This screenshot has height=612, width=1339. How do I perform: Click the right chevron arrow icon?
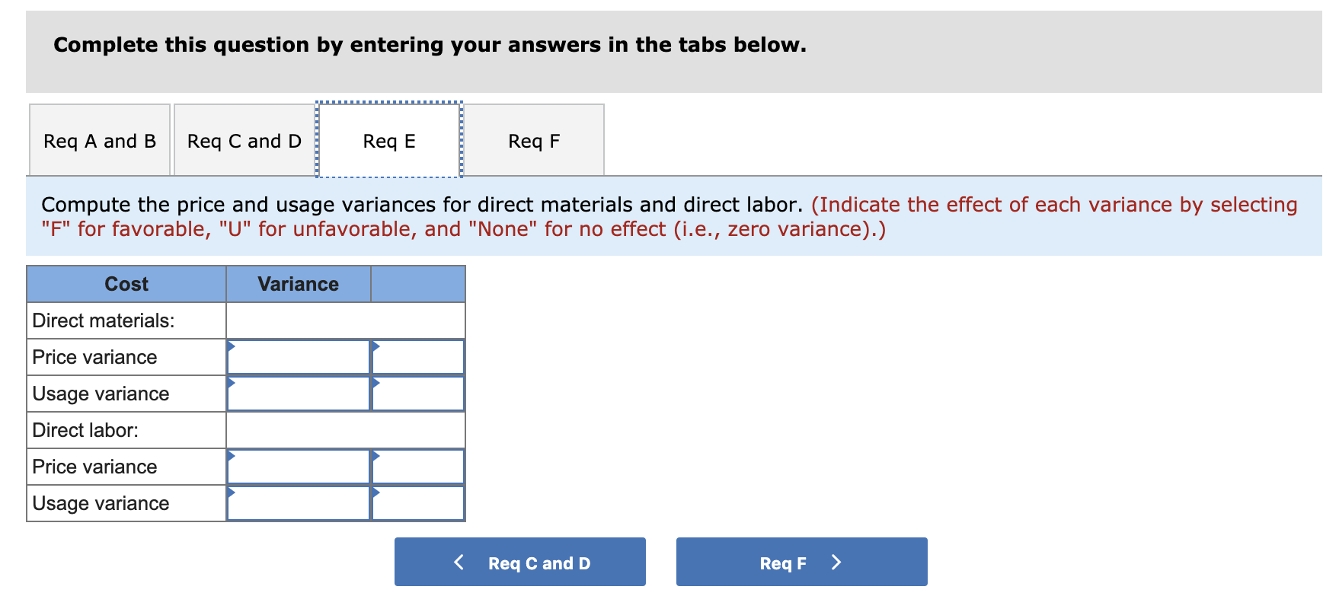click(836, 563)
